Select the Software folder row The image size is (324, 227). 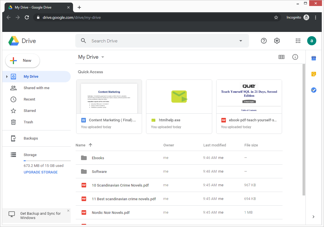(179, 171)
